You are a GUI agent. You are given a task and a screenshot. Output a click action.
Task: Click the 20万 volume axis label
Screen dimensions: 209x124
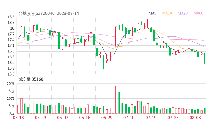[x=10, y=84]
